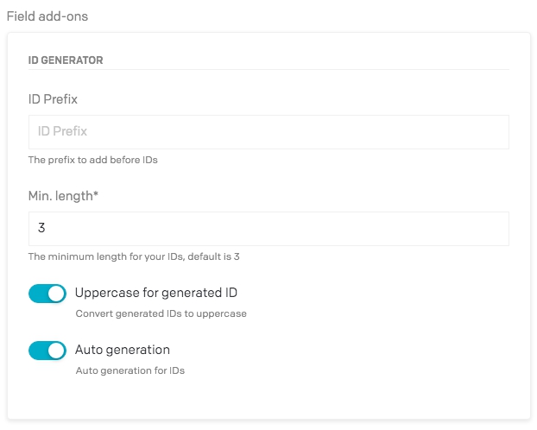Image resolution: width=537 pixels, height=430 pixels.
Task: Click the "ID Prefix" field label
Action: 53,99
